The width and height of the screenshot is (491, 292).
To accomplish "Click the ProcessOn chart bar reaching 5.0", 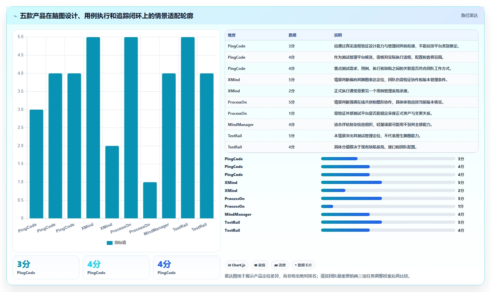I will coord(131,128).
